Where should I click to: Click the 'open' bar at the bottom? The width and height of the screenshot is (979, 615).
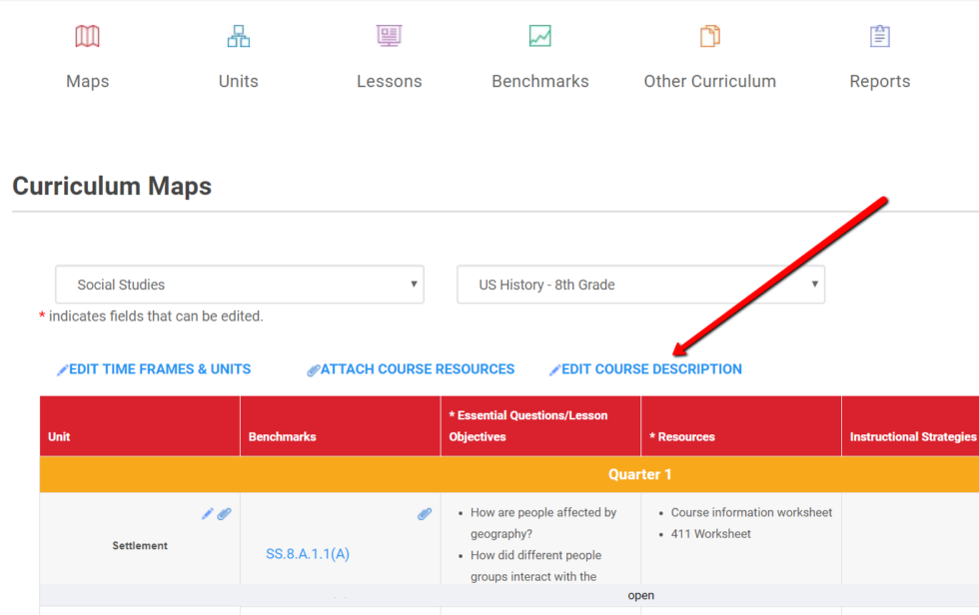point(641,594)
